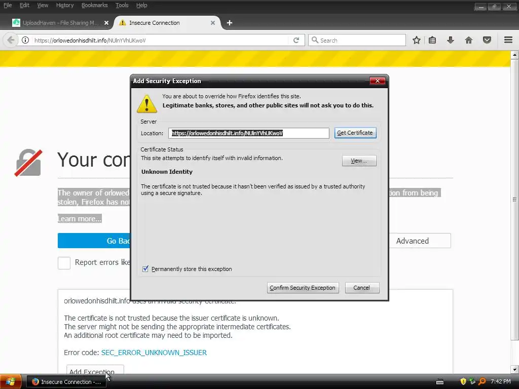Viewport: 519px width, 389px height.
Task: Show bookmarks list icon
Action: 432,40
